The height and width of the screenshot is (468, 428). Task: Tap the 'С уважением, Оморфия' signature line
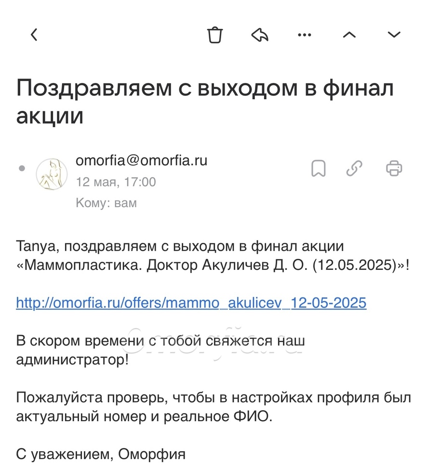(101, 455)
